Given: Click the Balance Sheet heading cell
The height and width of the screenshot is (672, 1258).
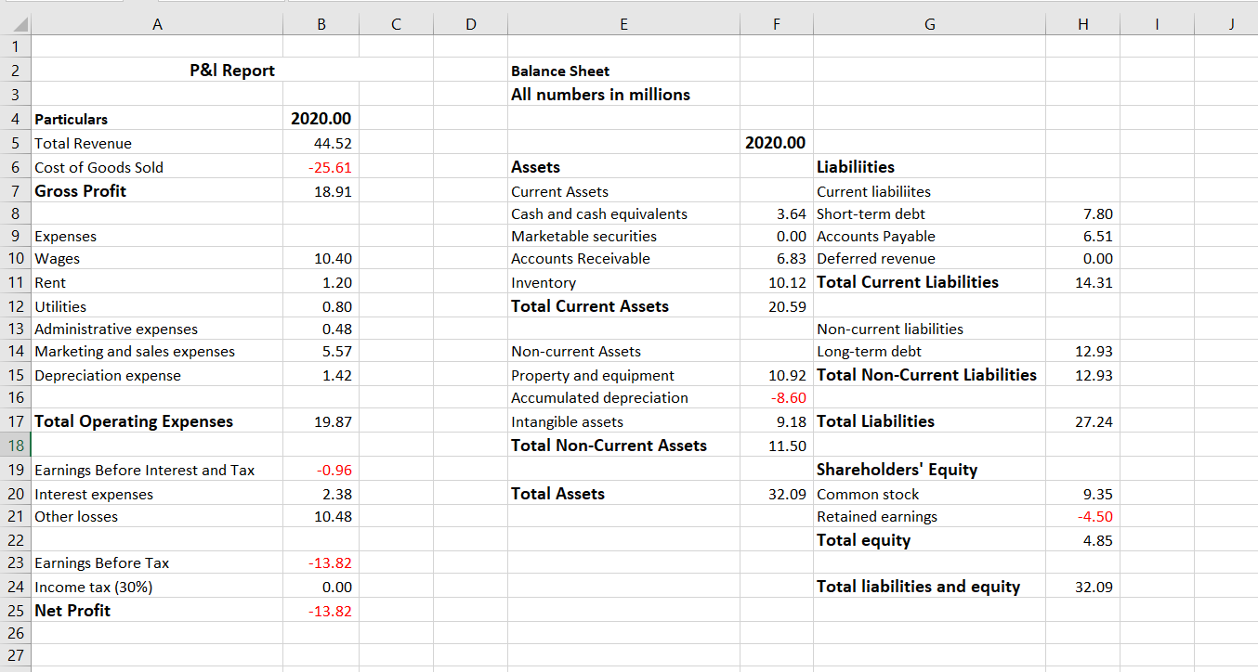Looking at the screenshot, I should pyautogui.click(x=623, y=71).
